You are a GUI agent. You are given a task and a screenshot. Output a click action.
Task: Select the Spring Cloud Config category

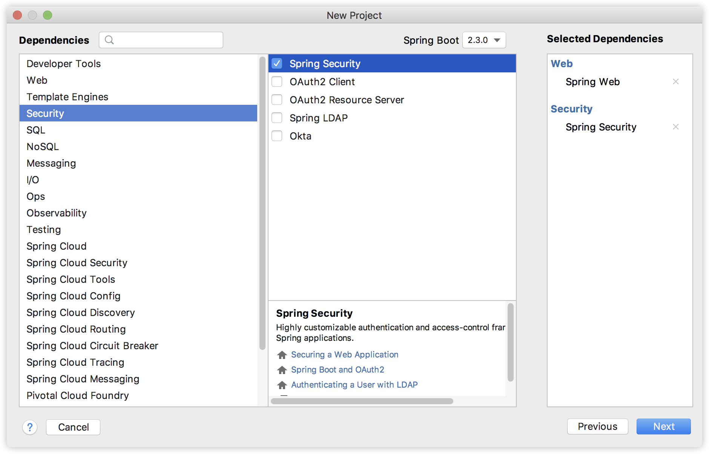74,296
